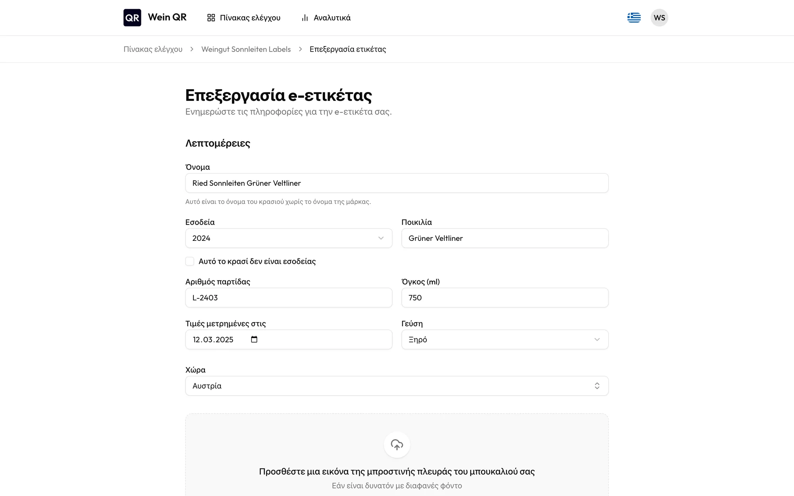Open the WS user avatar menu
This screenshot has height=496, width=794.
pos(659,17)
